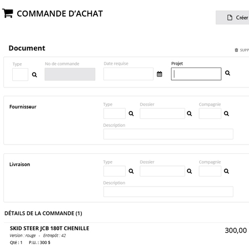Search Fournisseur Type with magnifier icon
Screen dimensions: 249x249
[x=131, y=113]
